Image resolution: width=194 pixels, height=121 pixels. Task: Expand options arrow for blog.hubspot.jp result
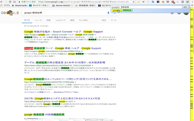75,102
